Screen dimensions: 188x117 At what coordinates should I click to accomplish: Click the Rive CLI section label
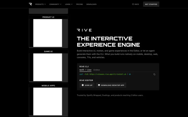pyautogui.click(x=84, y=67)
